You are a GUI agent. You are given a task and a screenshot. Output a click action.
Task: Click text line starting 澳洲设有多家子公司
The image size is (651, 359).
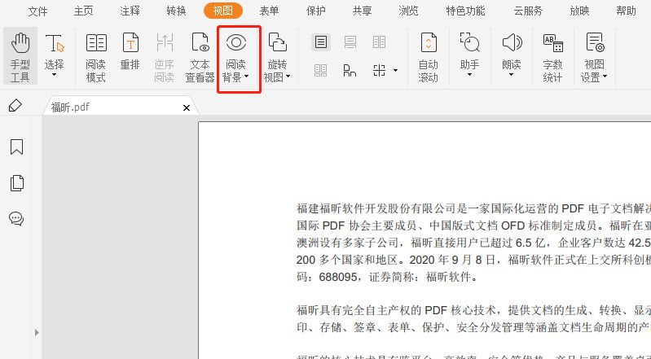point(473,243)
